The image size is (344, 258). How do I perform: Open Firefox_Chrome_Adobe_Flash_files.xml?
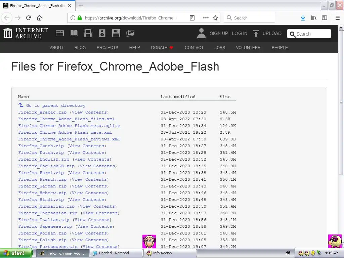(x=67, y=119)
